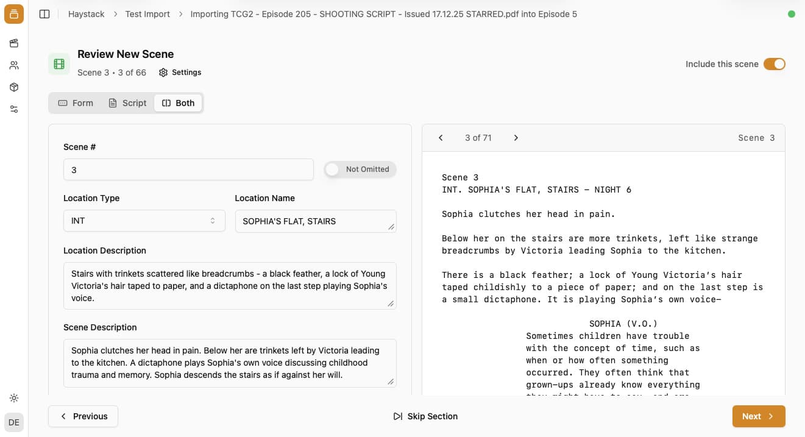Go to previous script page chevron
The image size is (805, 437).
(x=441, y=138)
